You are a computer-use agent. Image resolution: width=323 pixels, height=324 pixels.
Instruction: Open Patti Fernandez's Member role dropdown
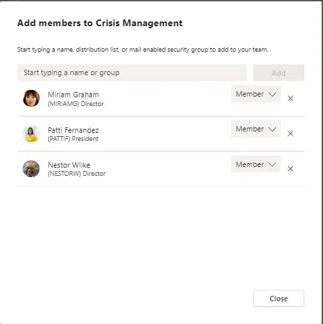256,129
